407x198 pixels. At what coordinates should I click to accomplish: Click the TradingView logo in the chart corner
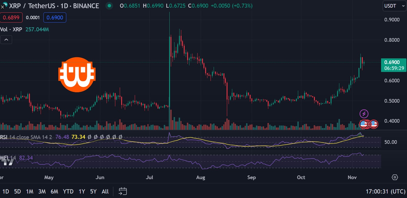coord(8,161)
